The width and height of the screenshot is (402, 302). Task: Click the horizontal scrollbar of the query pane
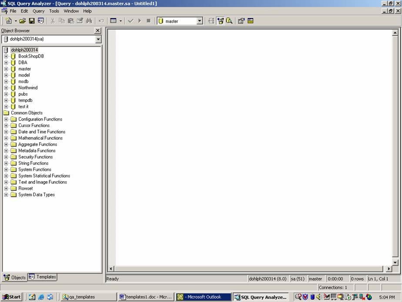coord(248,268)
